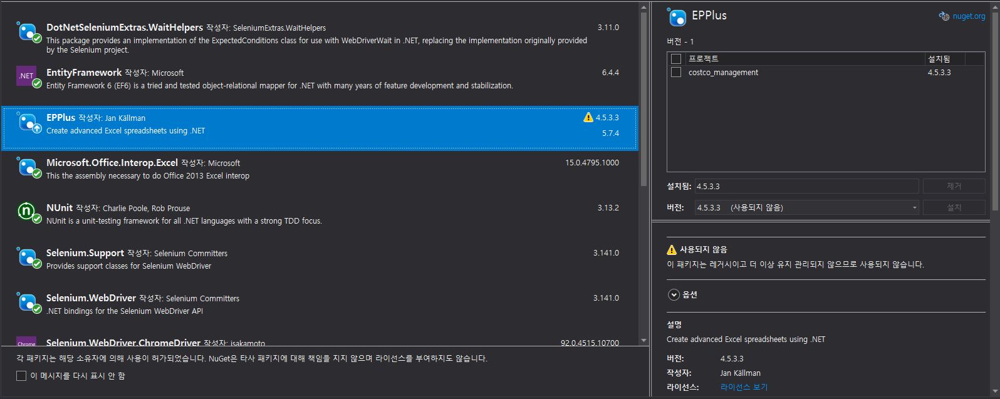Screen dimensions: 1000x399
Task: Click the green NUnit package icon
Action: (x=28, y=212)
